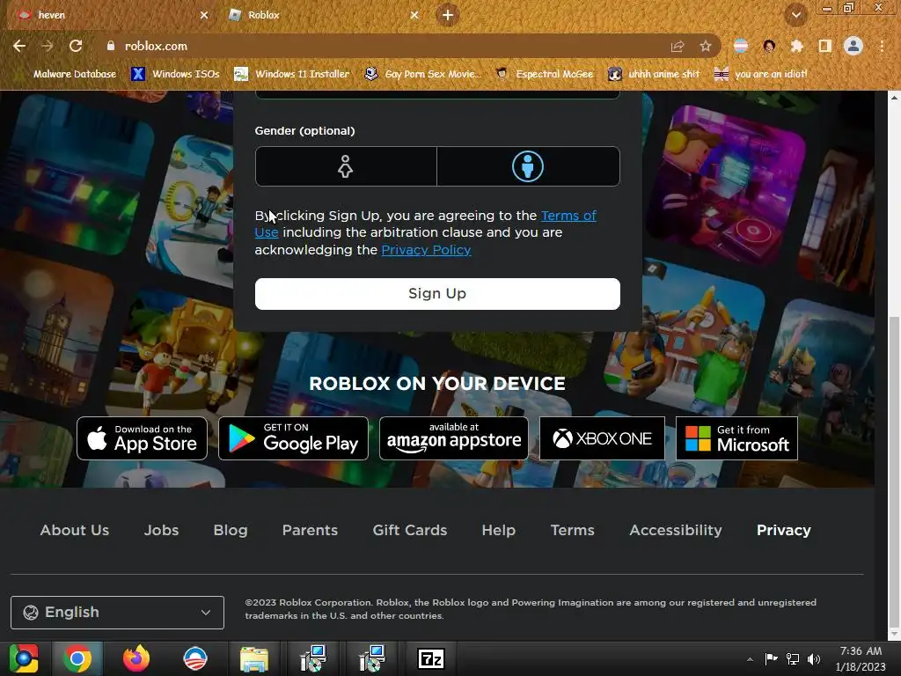Open Blog footer link
This screenshot has width=901, height=676.
[231, 530]
